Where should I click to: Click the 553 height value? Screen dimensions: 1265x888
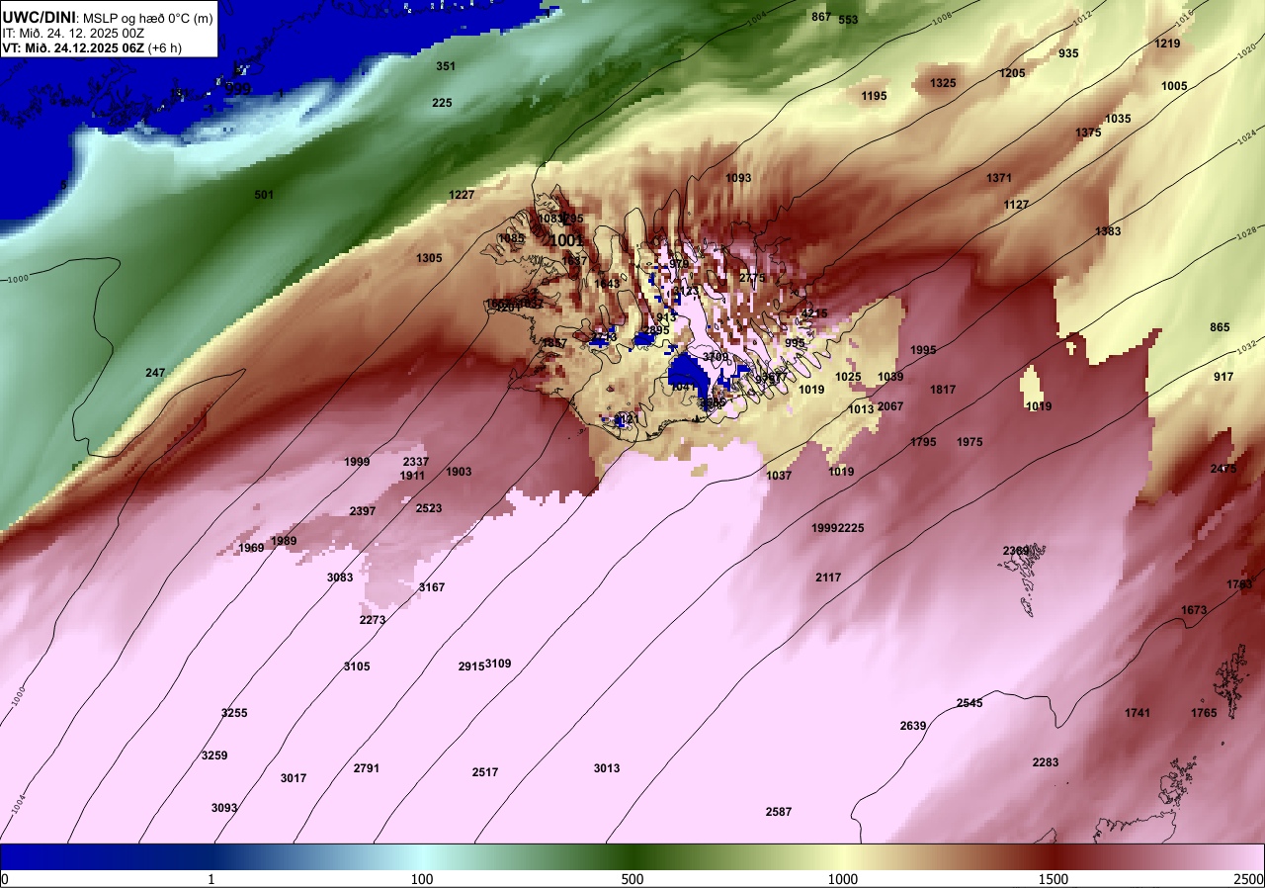click(848, 20)
